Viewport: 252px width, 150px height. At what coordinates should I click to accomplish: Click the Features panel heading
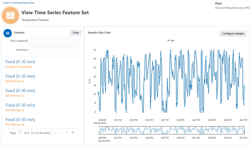[x=19, y=32]
